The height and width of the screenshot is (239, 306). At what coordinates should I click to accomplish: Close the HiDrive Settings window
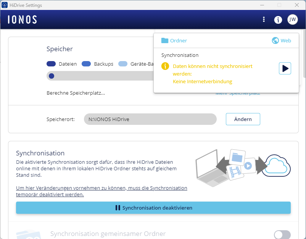click(296, 5)
